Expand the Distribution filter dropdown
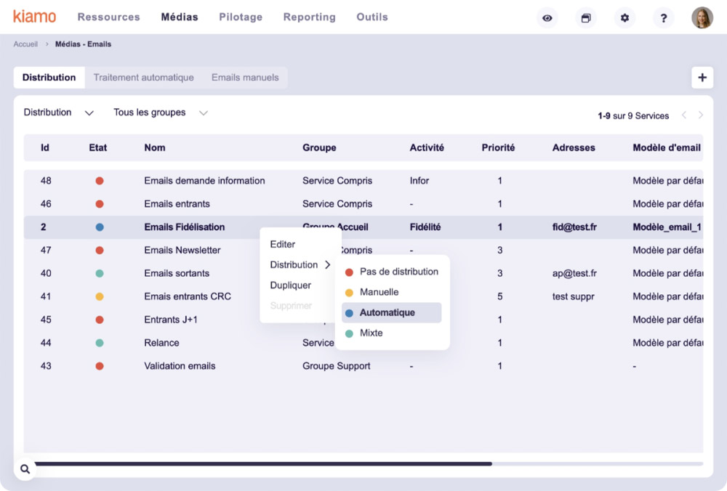Viewport: 727px width, 491px height. (59, 113)
